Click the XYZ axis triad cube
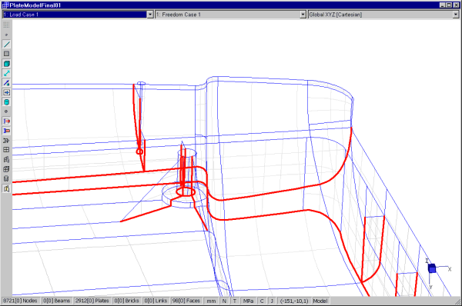462x306 pixels. (x=432, y=268)
